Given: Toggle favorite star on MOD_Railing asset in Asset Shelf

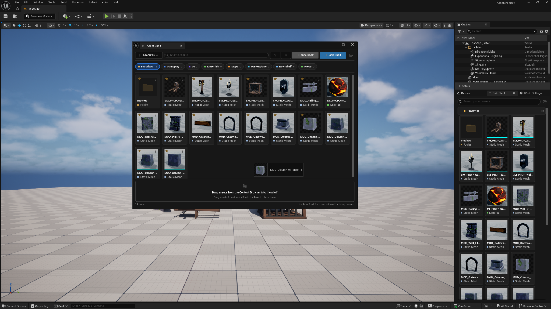Looking at the screenshot, I should (302, 79).
